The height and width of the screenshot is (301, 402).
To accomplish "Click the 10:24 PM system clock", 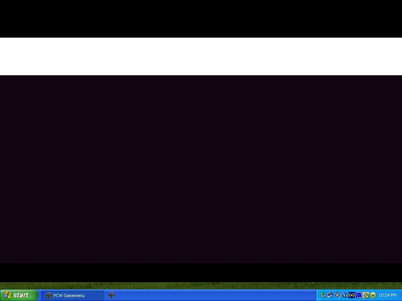I will click(x=387, y=295).
